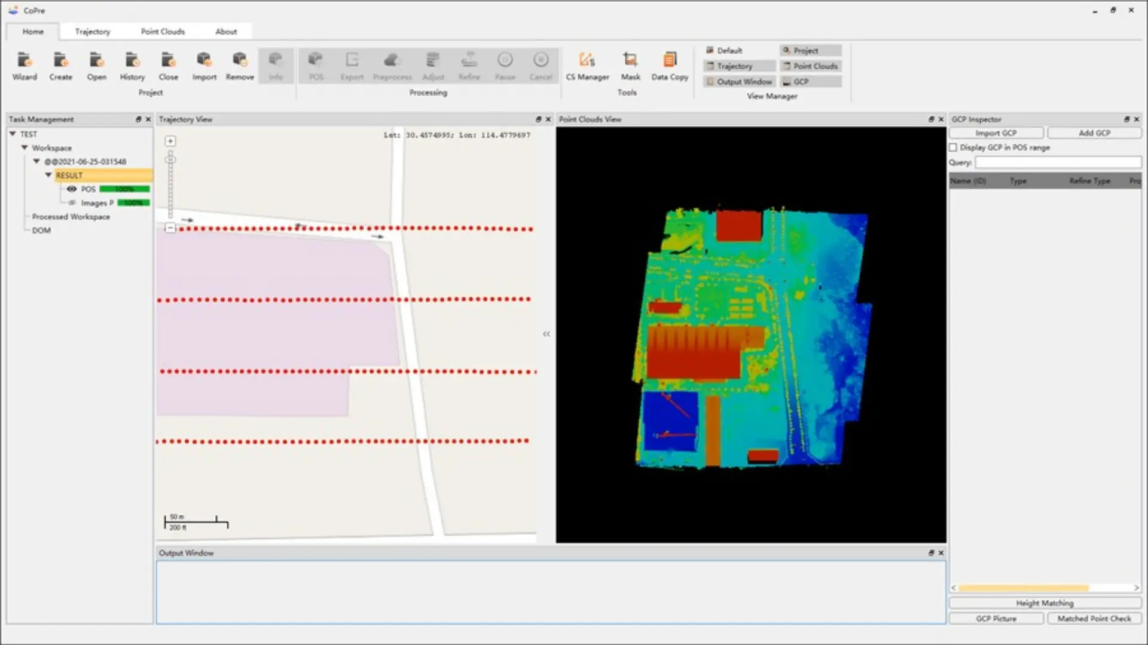Open the Point Clouds ribbon tab

[163, 32]
